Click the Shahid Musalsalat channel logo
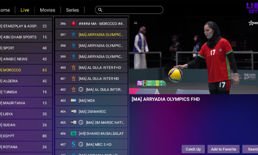Viewport: 258px width, 155px height. (73, 134)
